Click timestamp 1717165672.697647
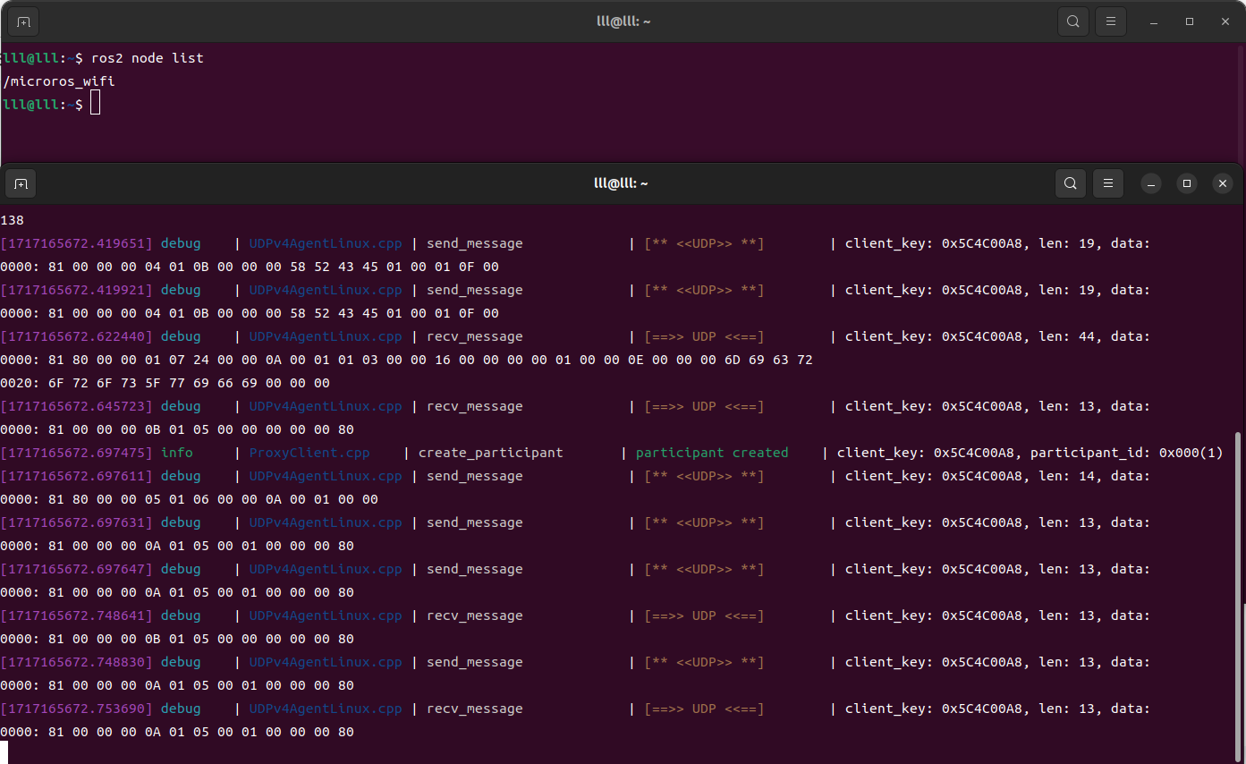 click(77, 569)
